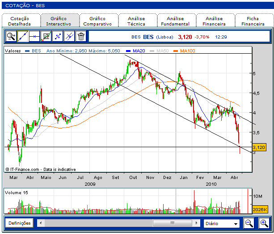Click the 10M volume axis label

(257, 196)
